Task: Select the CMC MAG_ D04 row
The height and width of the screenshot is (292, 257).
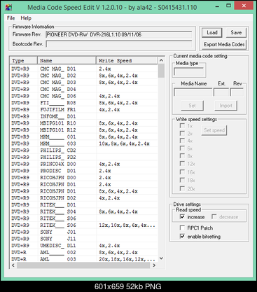Action: [84, 89]
